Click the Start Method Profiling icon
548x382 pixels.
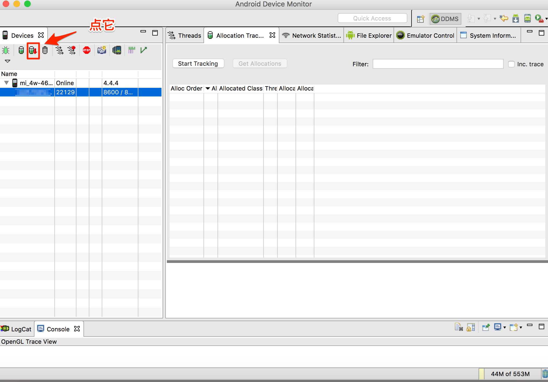pos(72,50)
